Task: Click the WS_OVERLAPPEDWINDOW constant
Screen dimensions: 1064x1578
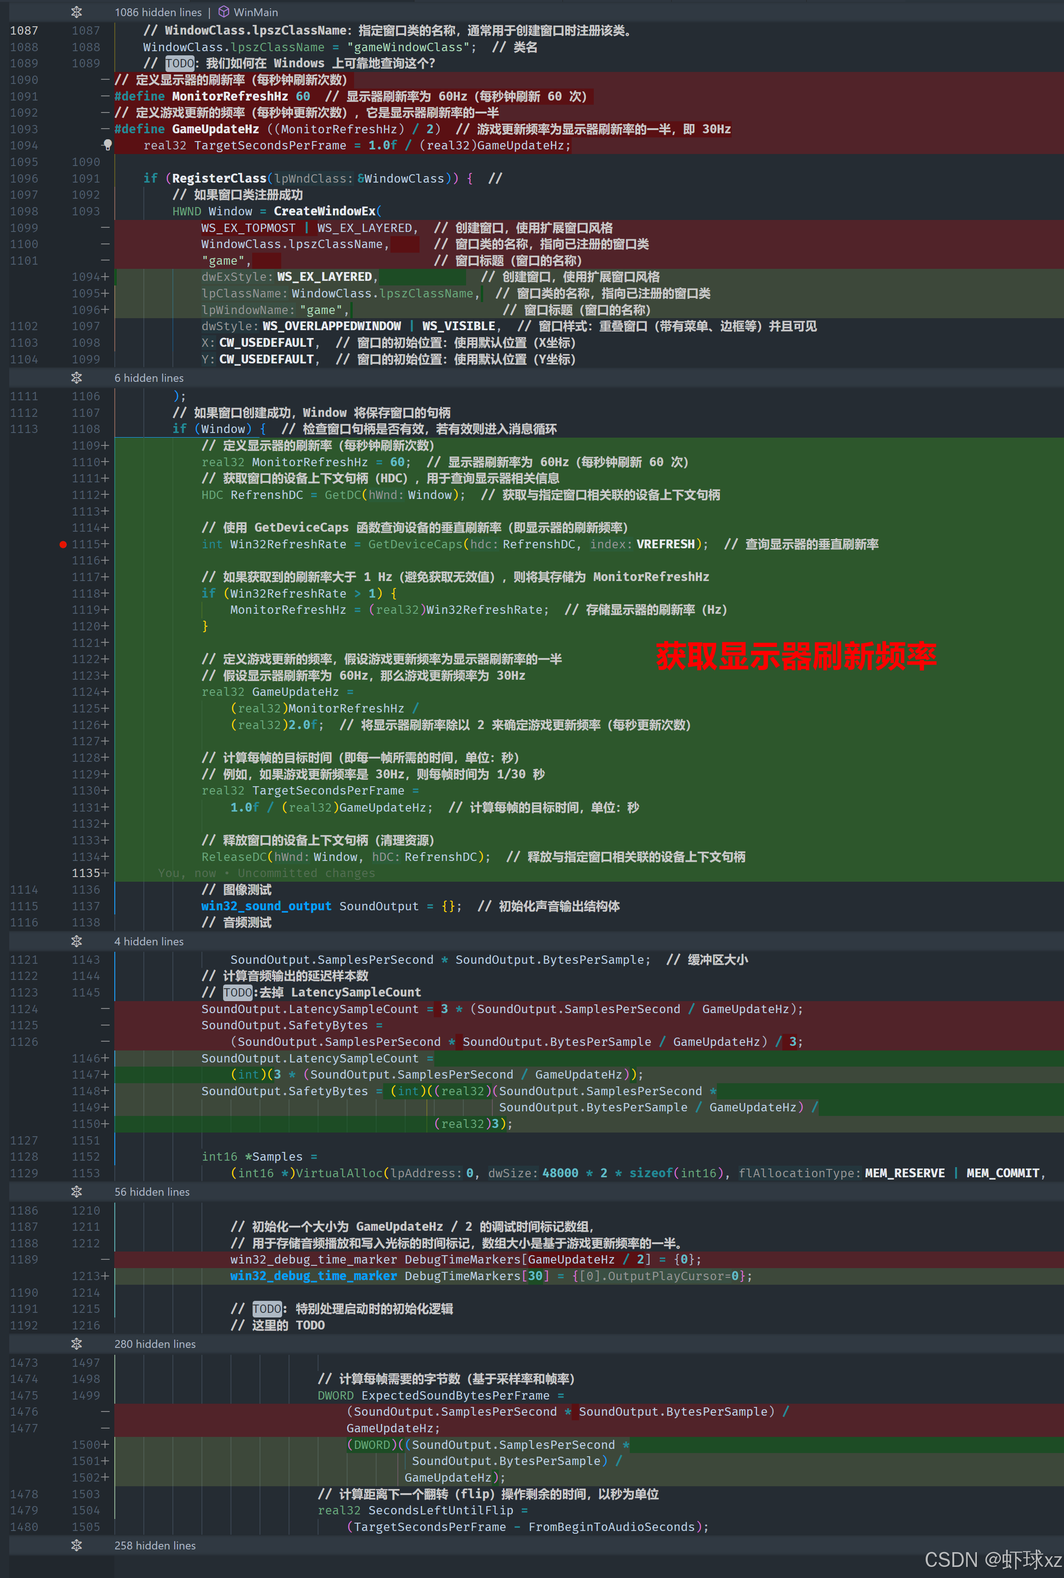Action: pos(332,326)
